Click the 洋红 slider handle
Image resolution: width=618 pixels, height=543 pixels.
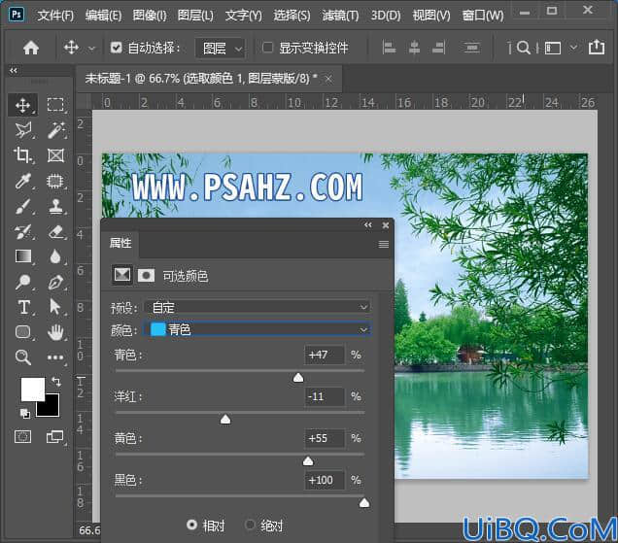(225, 420)
